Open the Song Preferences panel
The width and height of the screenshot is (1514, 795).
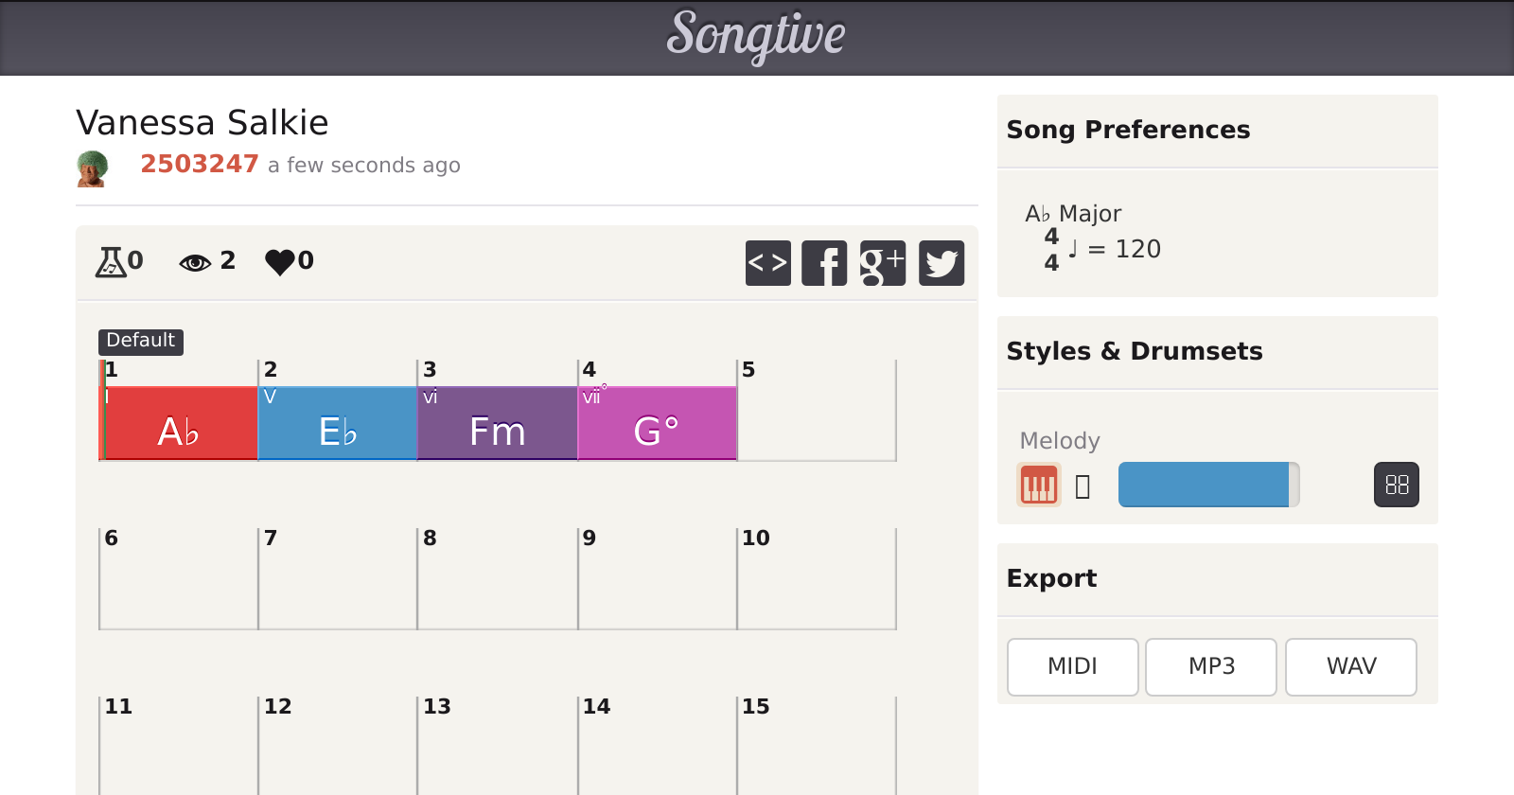[x=1128, y=131]
